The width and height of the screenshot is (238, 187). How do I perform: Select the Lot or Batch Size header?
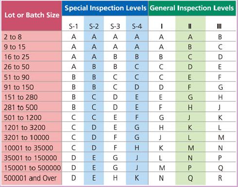point(32,15)
